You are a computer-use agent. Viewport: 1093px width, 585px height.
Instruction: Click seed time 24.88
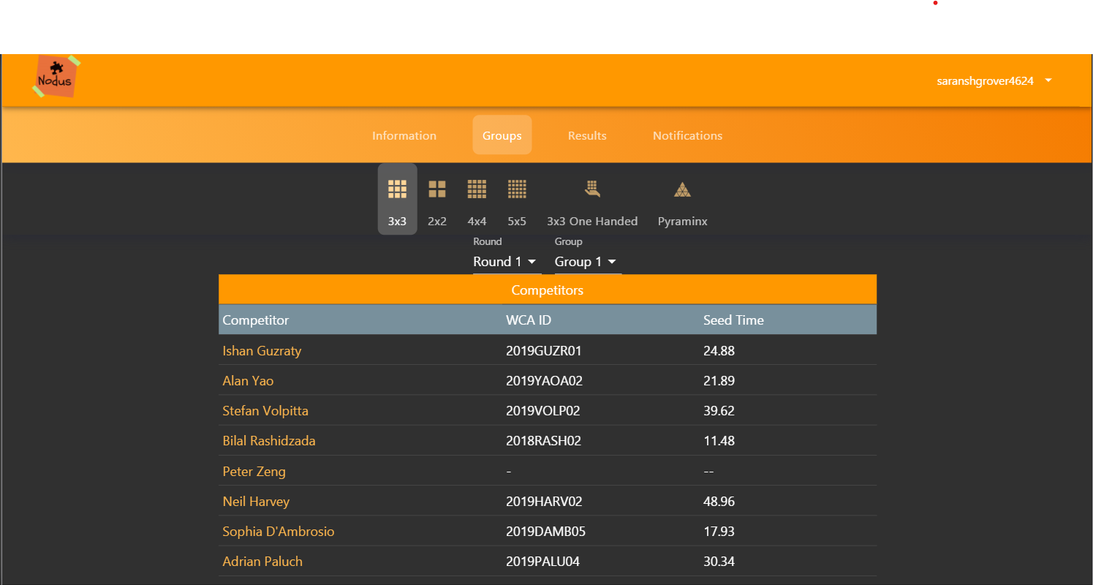(x=719, y=351)
